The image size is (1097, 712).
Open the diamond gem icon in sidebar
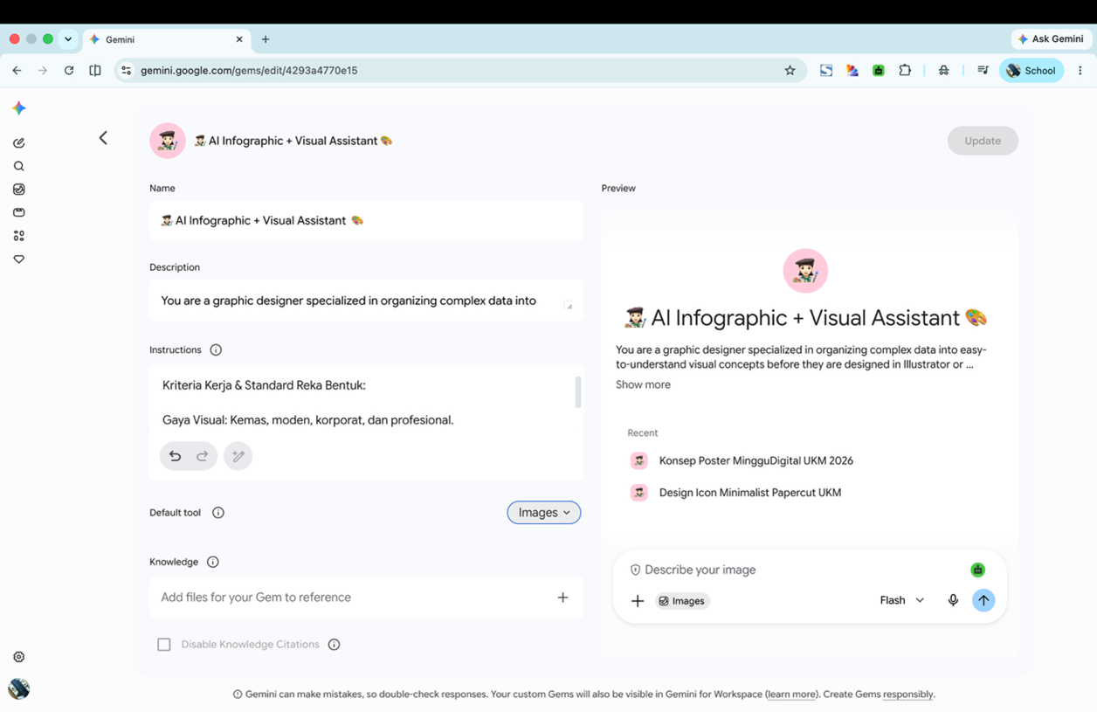click(19, 259)
